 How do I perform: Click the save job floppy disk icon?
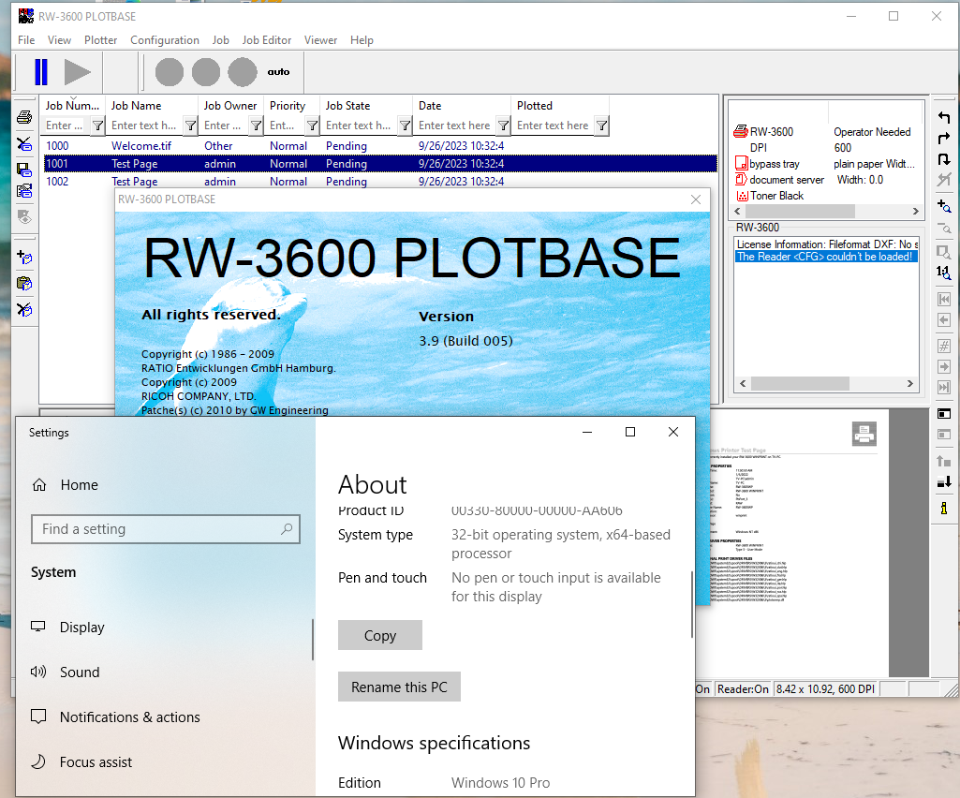click(24, 170)
